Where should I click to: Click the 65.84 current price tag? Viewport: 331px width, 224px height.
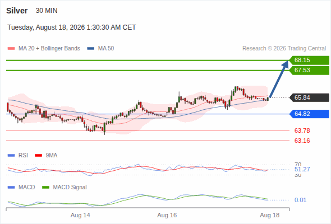pos(309,97)
